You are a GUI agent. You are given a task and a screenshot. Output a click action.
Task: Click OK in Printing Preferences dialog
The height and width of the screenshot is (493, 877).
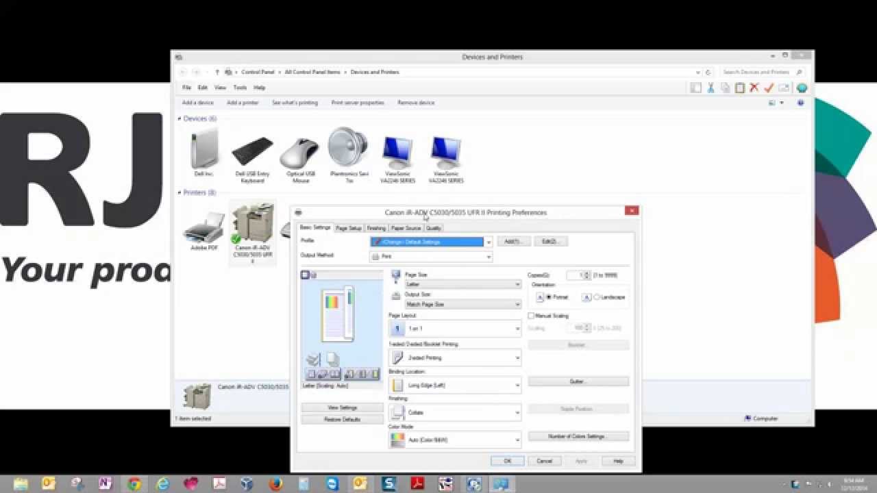click(x=508, y=461)
